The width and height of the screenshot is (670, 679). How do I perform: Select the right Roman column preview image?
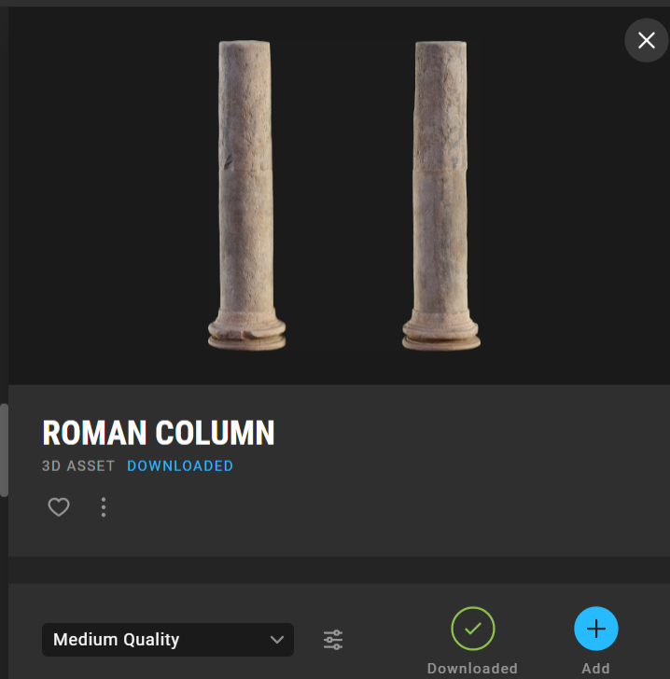440,195
